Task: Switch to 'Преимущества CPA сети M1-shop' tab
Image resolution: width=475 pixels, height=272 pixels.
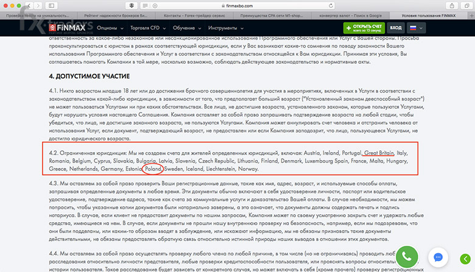Action: (x=272, y=15)
